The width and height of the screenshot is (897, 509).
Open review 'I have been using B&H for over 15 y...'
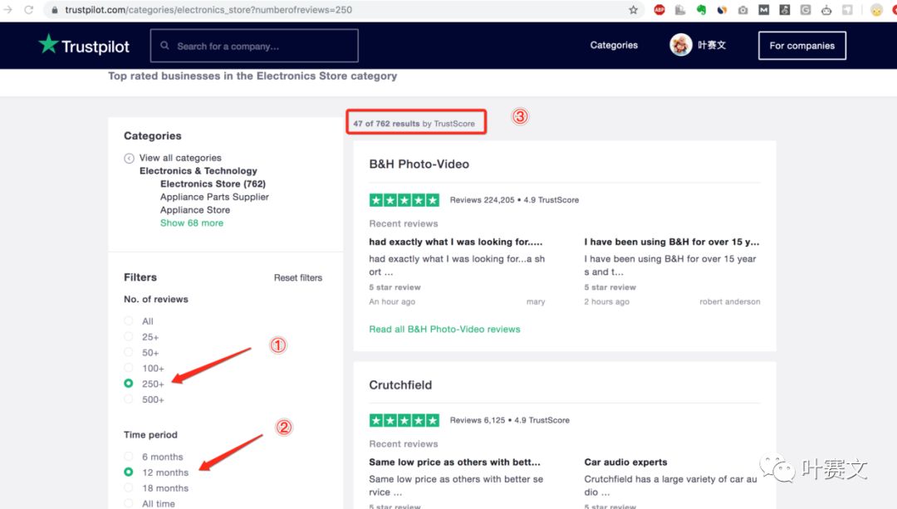point(672,242)
